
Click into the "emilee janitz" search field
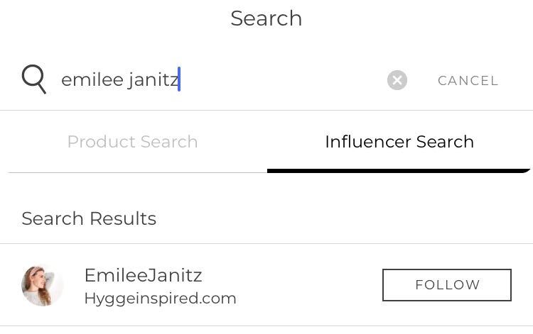pos(213,79)
